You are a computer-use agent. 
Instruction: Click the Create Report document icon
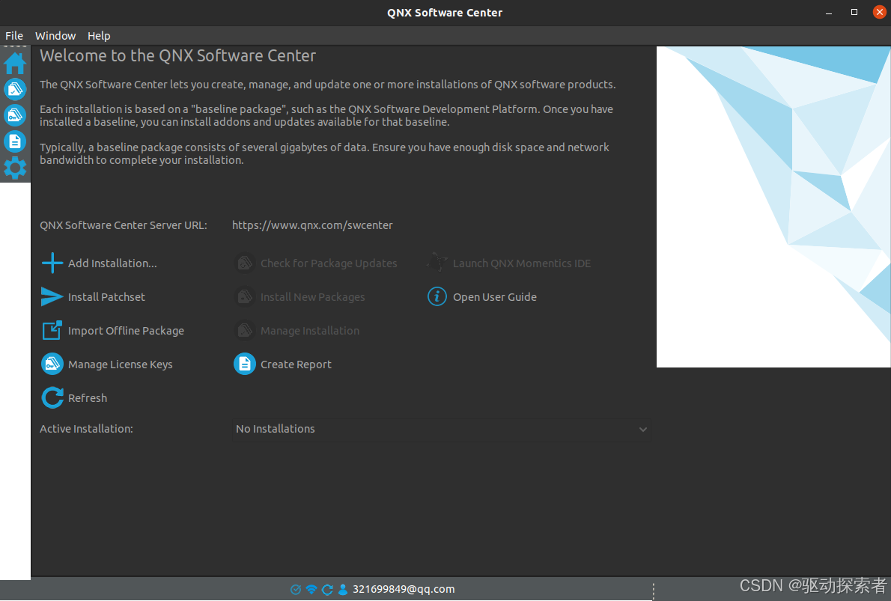245,364
